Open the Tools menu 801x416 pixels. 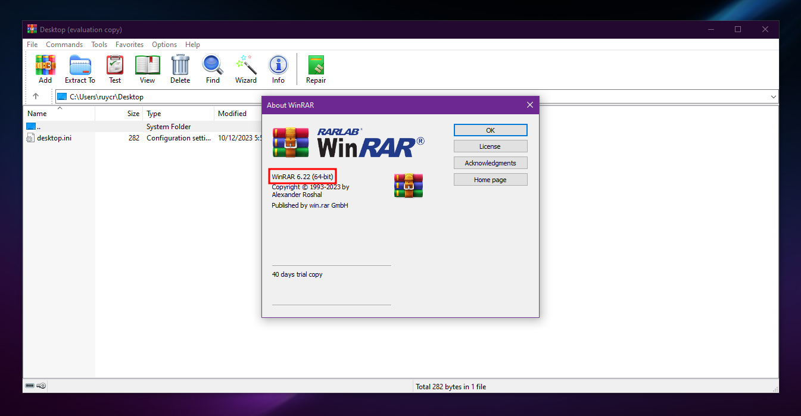(x=99, y=45)
